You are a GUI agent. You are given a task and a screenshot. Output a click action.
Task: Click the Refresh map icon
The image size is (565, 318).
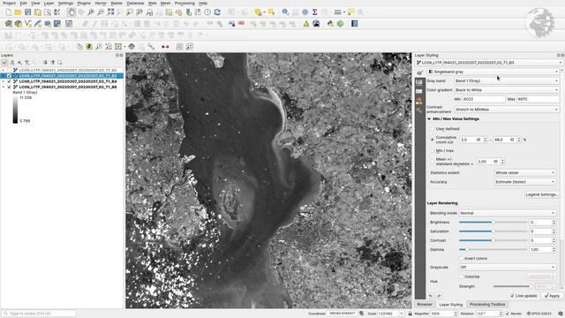[x=217, y=12]
